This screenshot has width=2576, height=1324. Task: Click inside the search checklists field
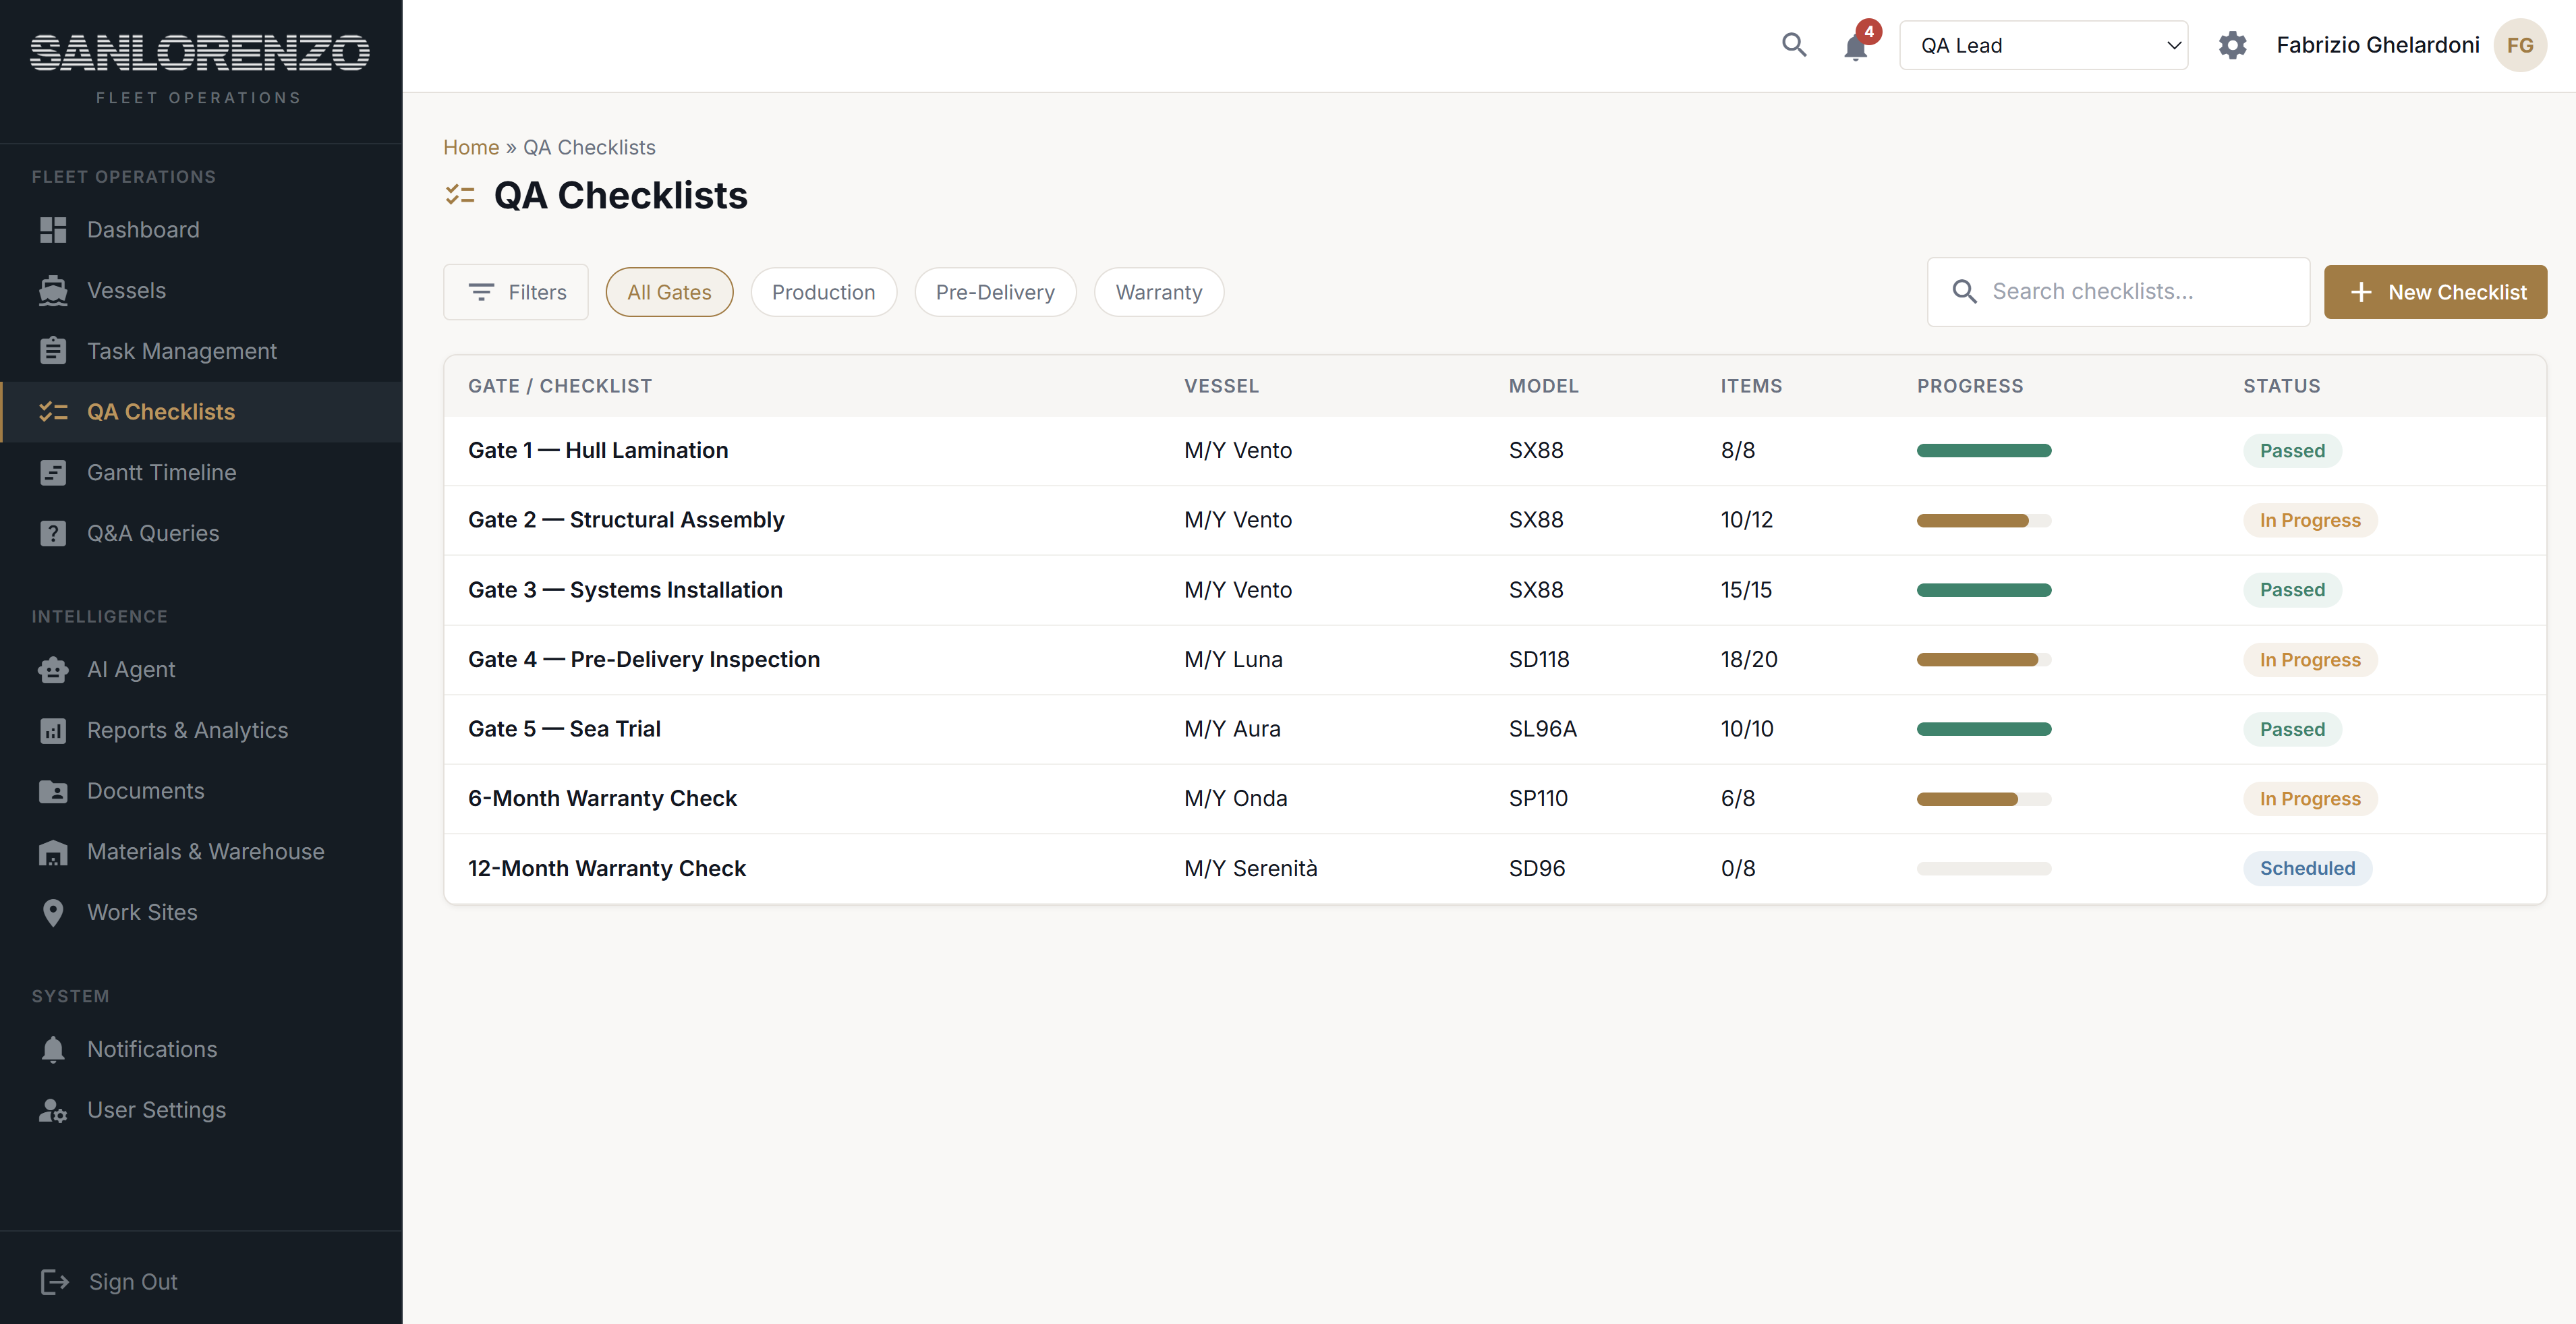pos(2118,291)
